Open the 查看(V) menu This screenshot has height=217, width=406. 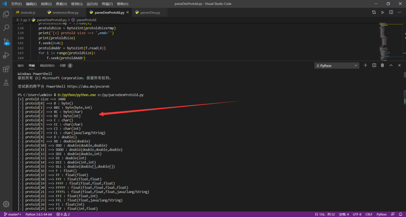click(x=61, y=4)
